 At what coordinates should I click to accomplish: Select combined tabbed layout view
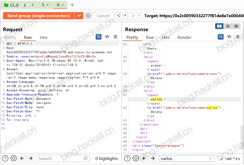[x=236, y=26]
